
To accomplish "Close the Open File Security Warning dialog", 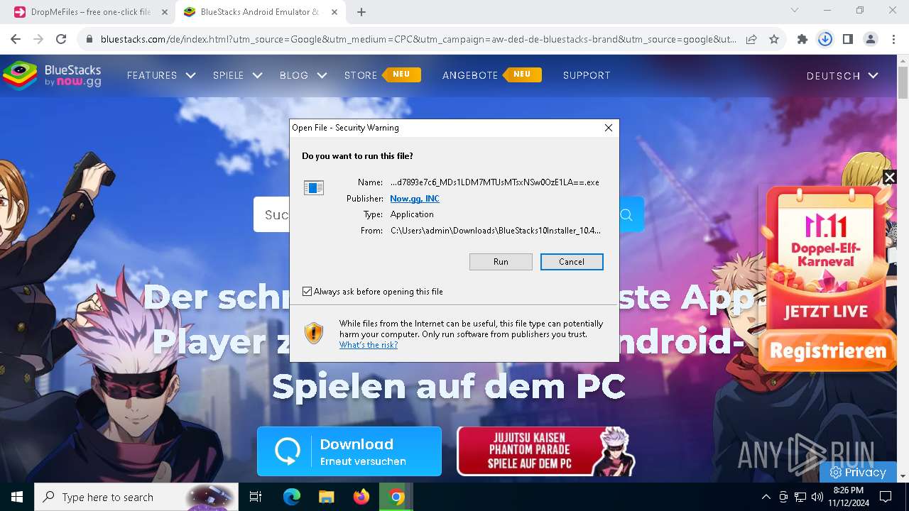I will [608, 128].
